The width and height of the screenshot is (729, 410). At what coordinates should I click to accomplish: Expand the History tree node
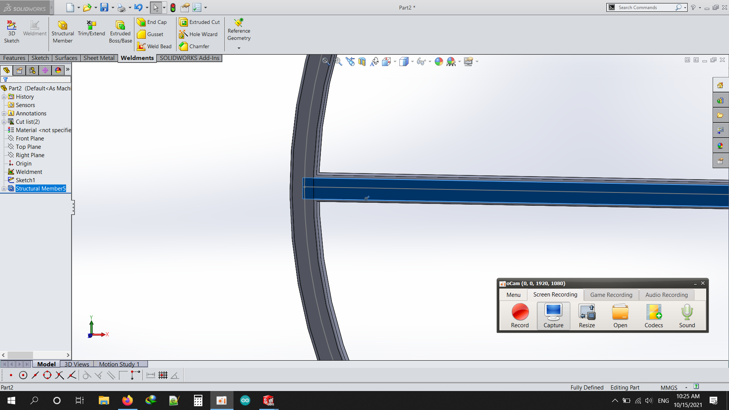[4, 97]
